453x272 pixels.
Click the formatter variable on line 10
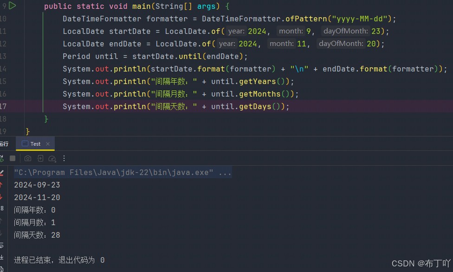pos(167,19)
